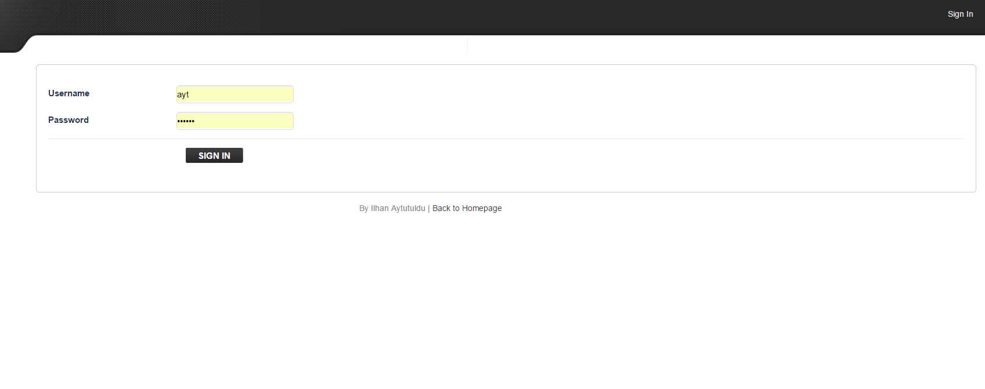985x389 pixels.
Task: Click the "By Ilhan Aytutuldu" credit text
Action: click(x=392, y=208)
